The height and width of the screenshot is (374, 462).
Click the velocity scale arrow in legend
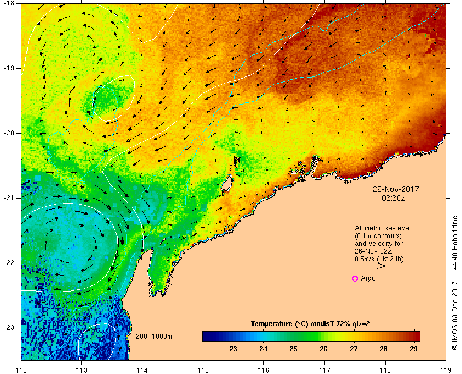tap(373, 266)
